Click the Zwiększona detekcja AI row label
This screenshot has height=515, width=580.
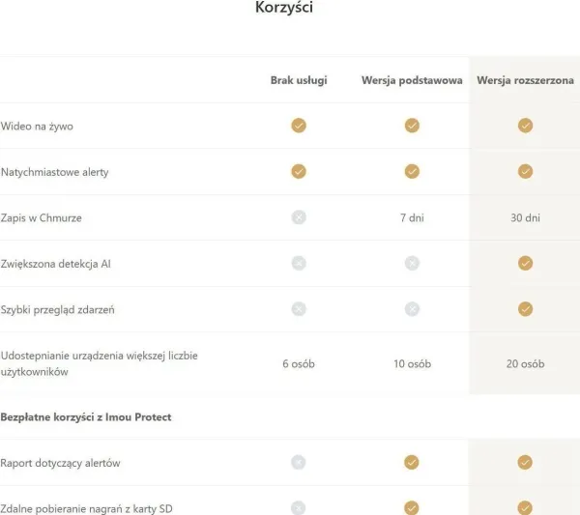(x=55, y=264)
